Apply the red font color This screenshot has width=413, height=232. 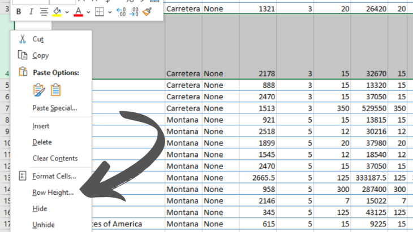coord(78,12)
